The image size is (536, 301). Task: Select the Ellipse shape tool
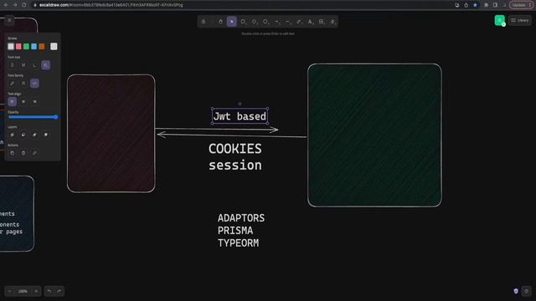(265, 22)
